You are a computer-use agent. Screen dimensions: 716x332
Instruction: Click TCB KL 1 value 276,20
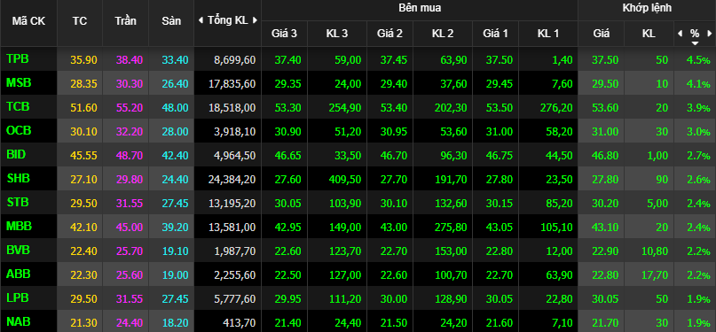click(x=556, y=107)
